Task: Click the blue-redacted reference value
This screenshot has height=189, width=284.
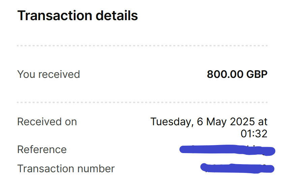Action: point(228,150)
